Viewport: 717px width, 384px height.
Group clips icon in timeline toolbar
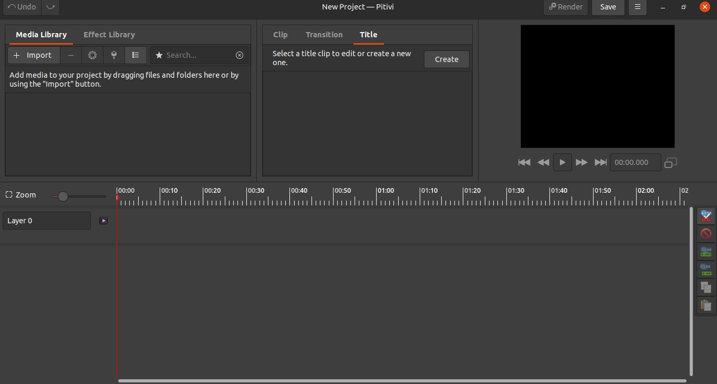point(705,252)
